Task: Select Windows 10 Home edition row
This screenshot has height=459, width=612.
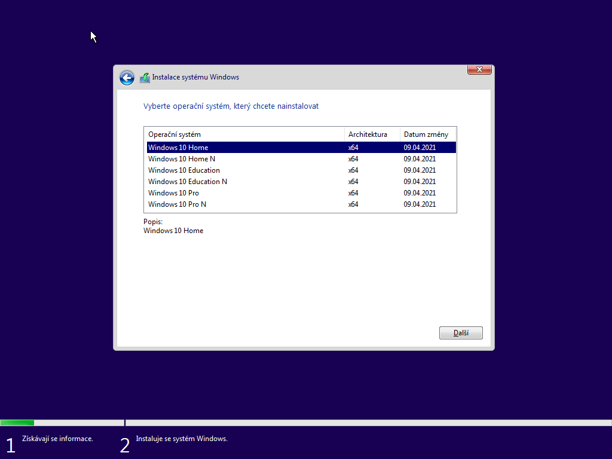Action: 178,148
